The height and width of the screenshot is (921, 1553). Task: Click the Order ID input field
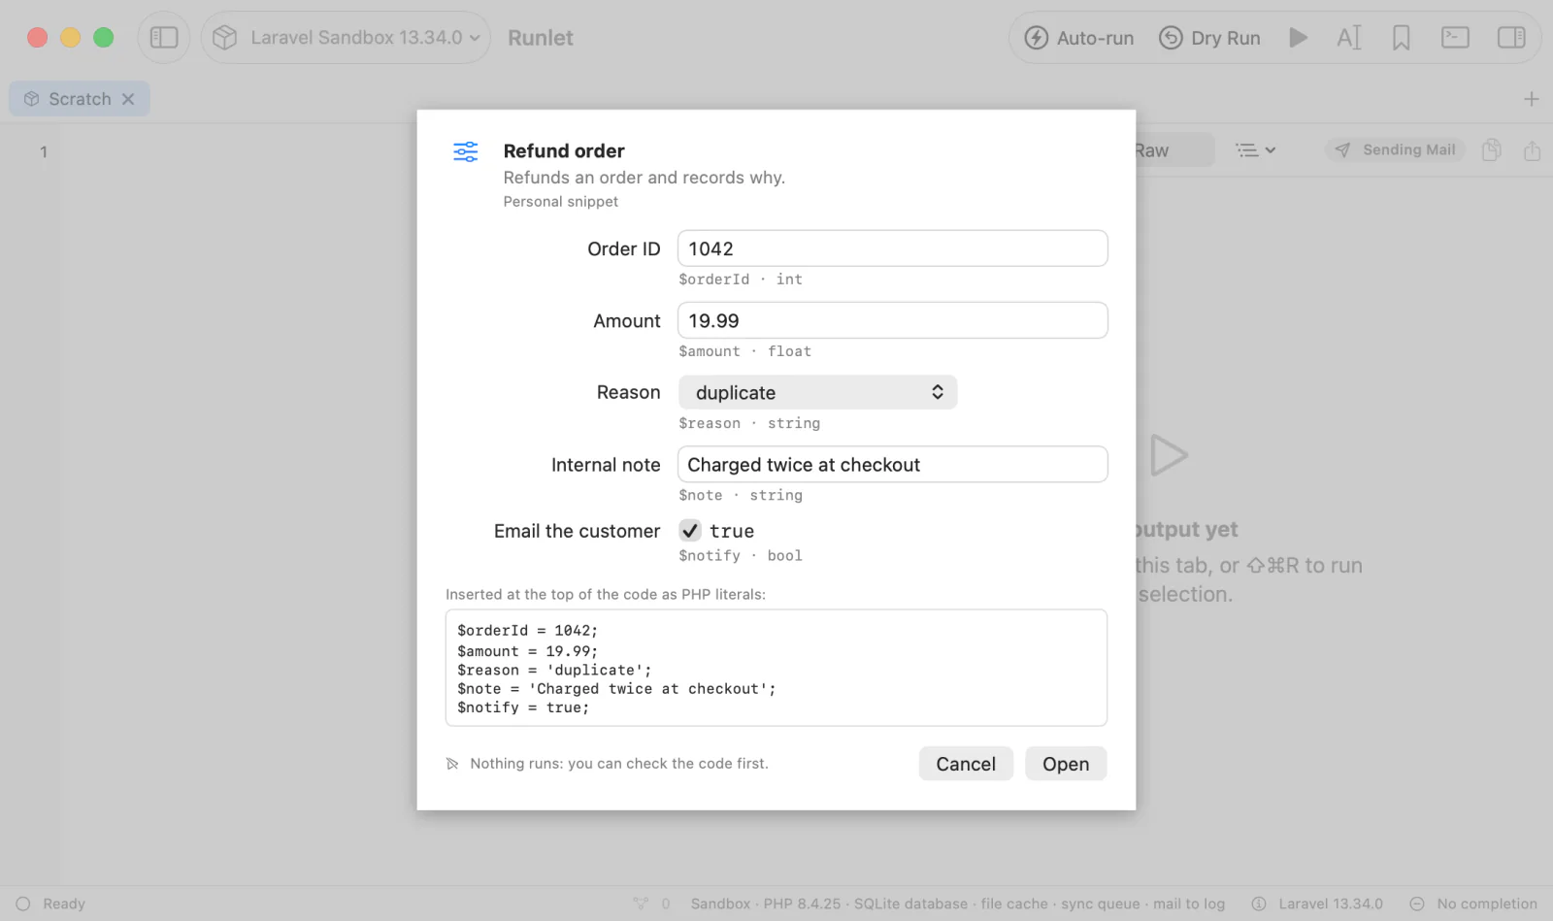[892, 248]
